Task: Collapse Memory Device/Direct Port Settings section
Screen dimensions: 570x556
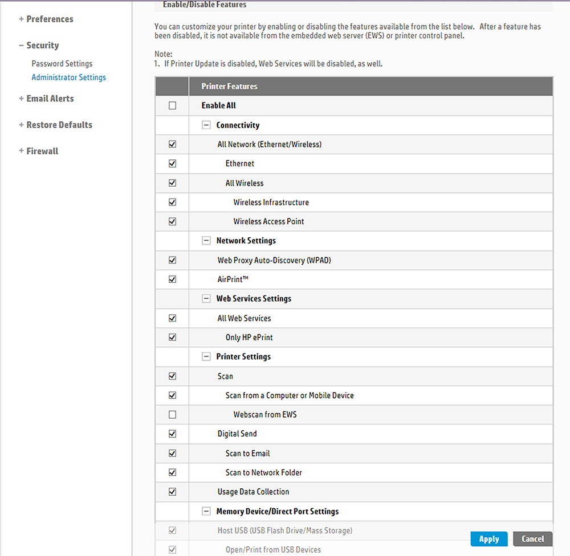Action: pyautogui.click(x=206, y=512)
